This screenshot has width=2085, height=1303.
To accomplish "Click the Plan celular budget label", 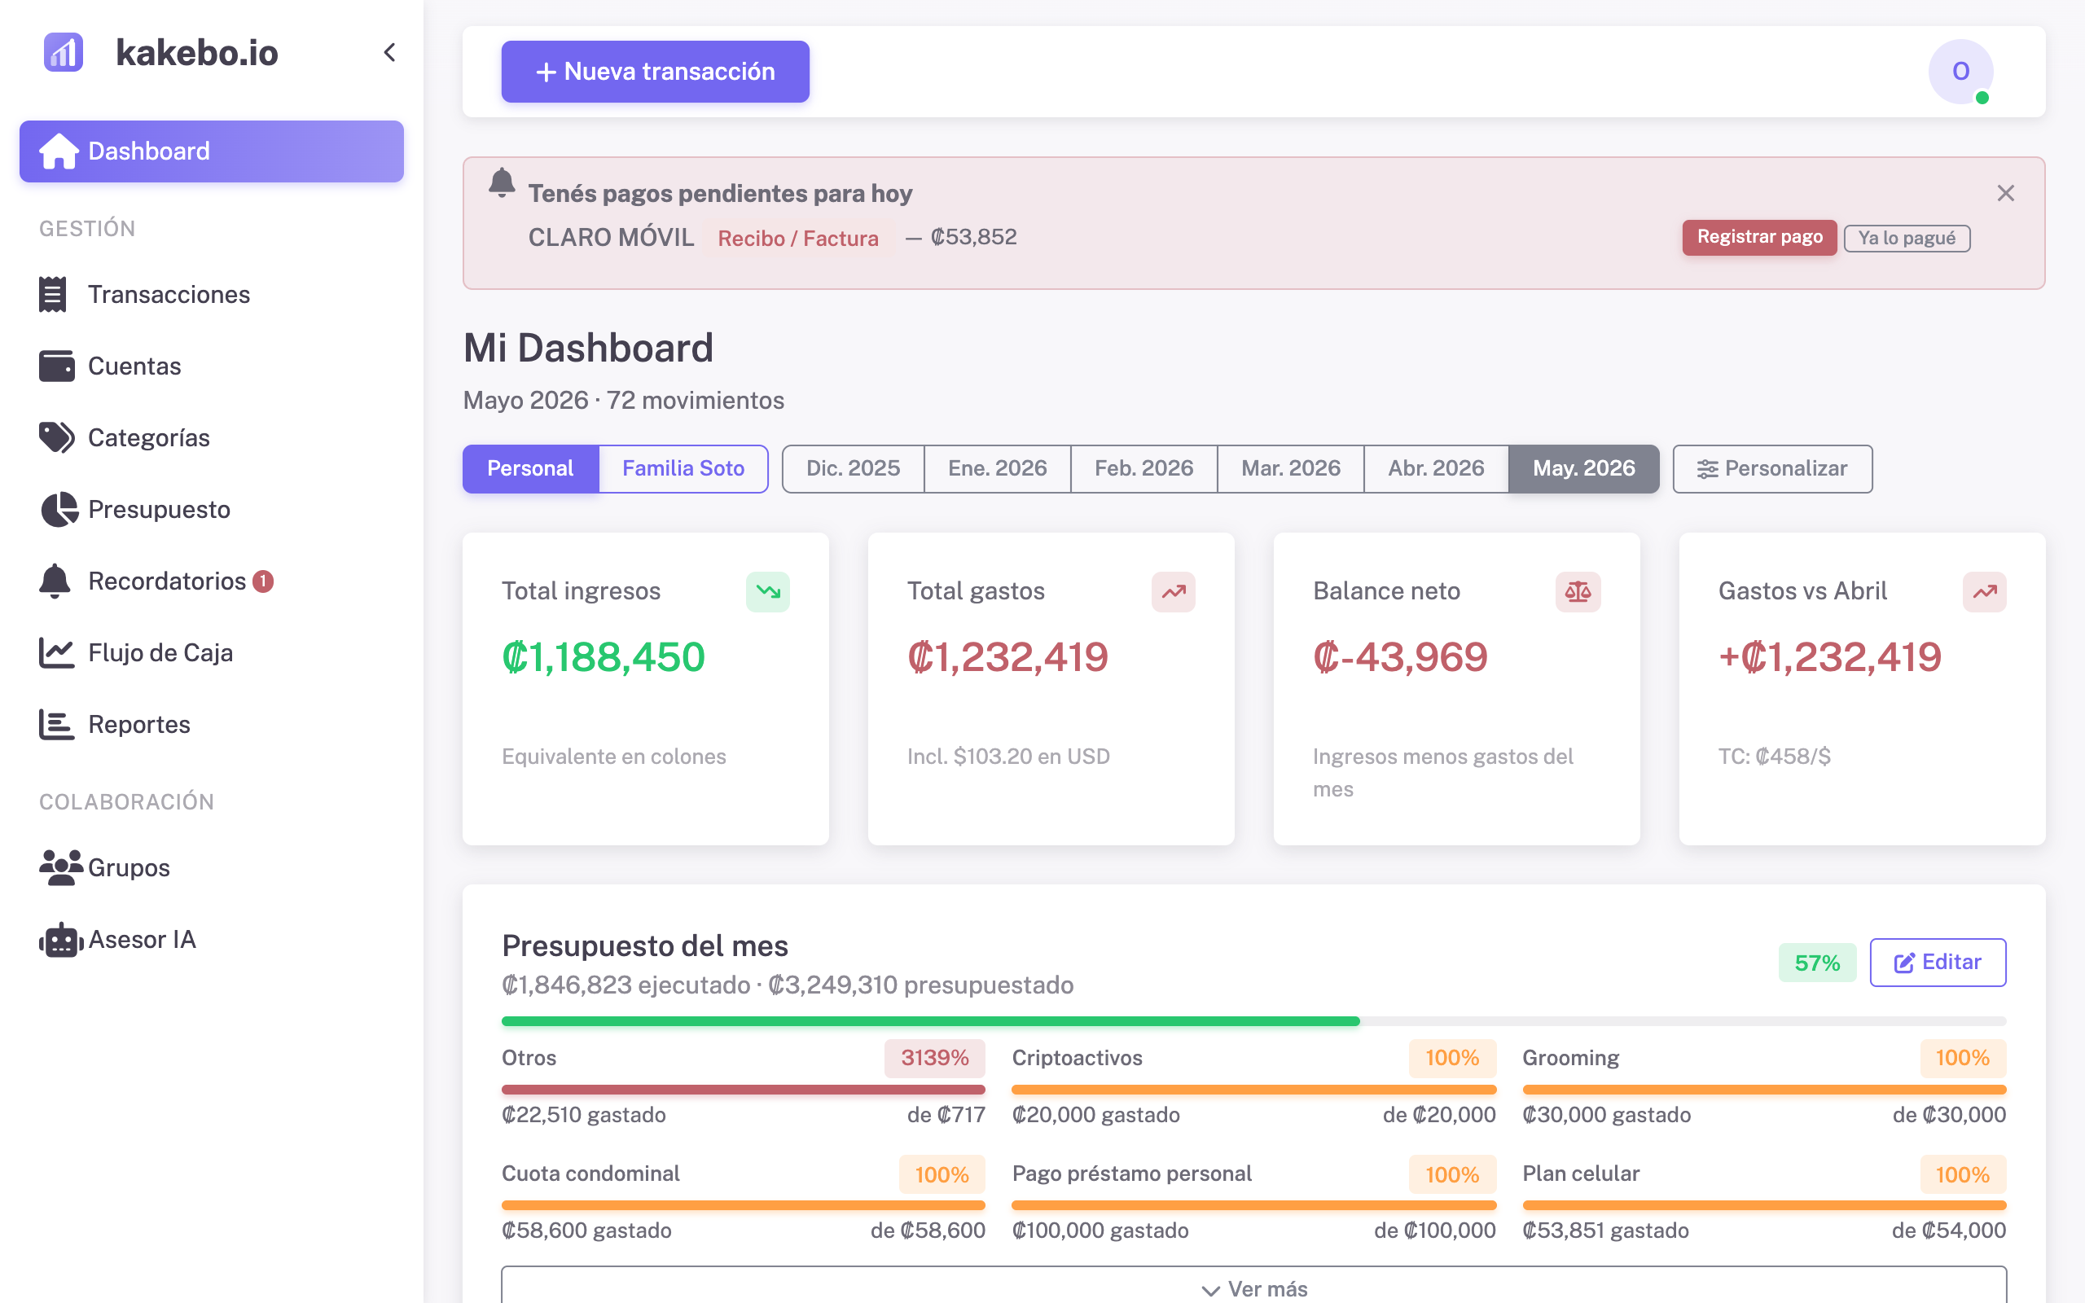I will 1580,1173.
